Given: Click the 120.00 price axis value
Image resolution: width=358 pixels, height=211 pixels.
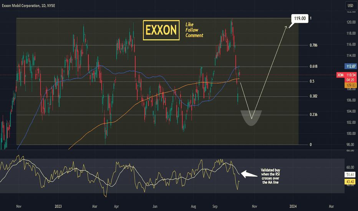Looking at the screenshot, I should (x=351, y=22).
